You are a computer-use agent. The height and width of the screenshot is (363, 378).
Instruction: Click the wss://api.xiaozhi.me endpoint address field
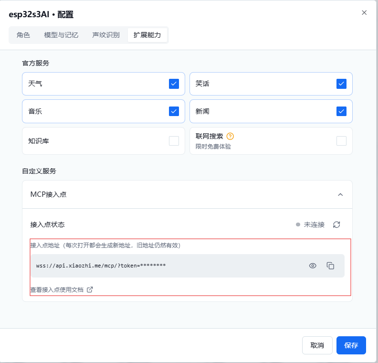click(188, 266)
